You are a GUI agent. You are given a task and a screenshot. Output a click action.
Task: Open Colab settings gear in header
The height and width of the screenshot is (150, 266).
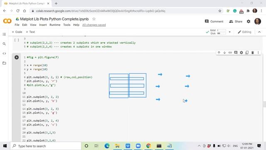coord(249,21)
